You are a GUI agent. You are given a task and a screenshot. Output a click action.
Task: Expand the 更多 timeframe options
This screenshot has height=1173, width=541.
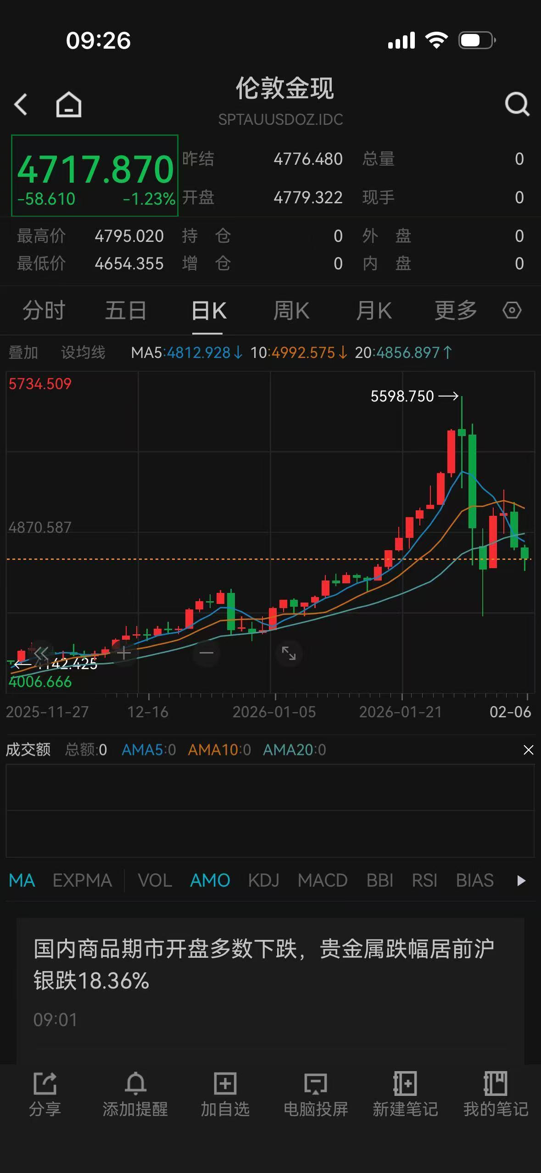coord(455,311)
